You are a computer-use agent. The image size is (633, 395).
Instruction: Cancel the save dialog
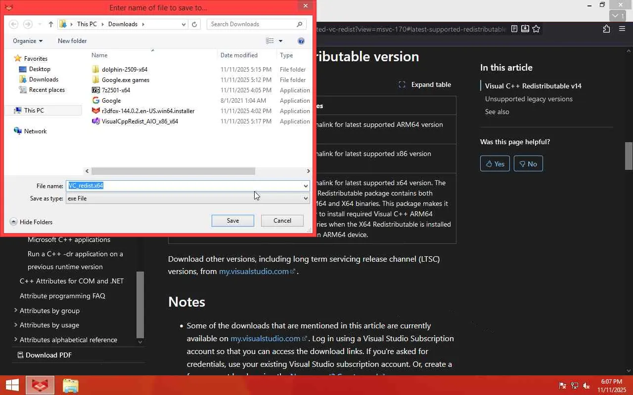(x=282, y=221)
